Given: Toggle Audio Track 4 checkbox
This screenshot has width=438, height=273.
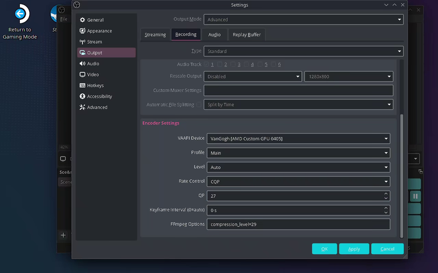Looking at the screenshot, I should 246,64.
